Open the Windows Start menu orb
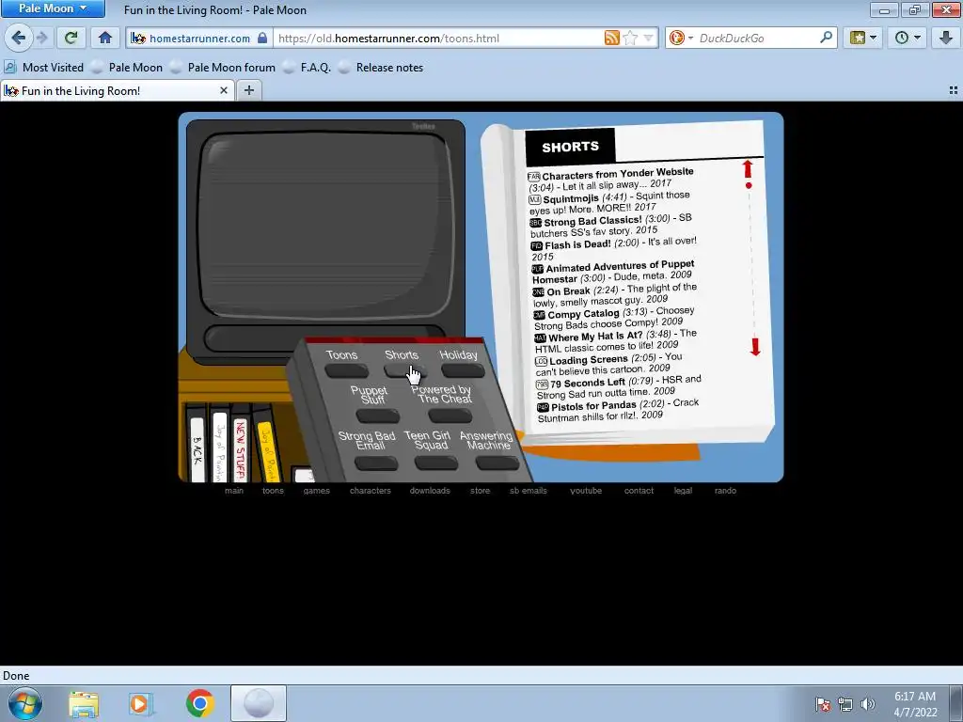Screen dimensions: 963x722 click(24, 703)
